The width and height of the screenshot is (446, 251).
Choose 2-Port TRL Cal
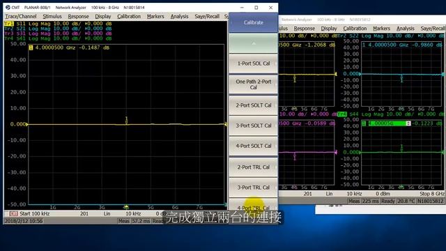(253, 167)
